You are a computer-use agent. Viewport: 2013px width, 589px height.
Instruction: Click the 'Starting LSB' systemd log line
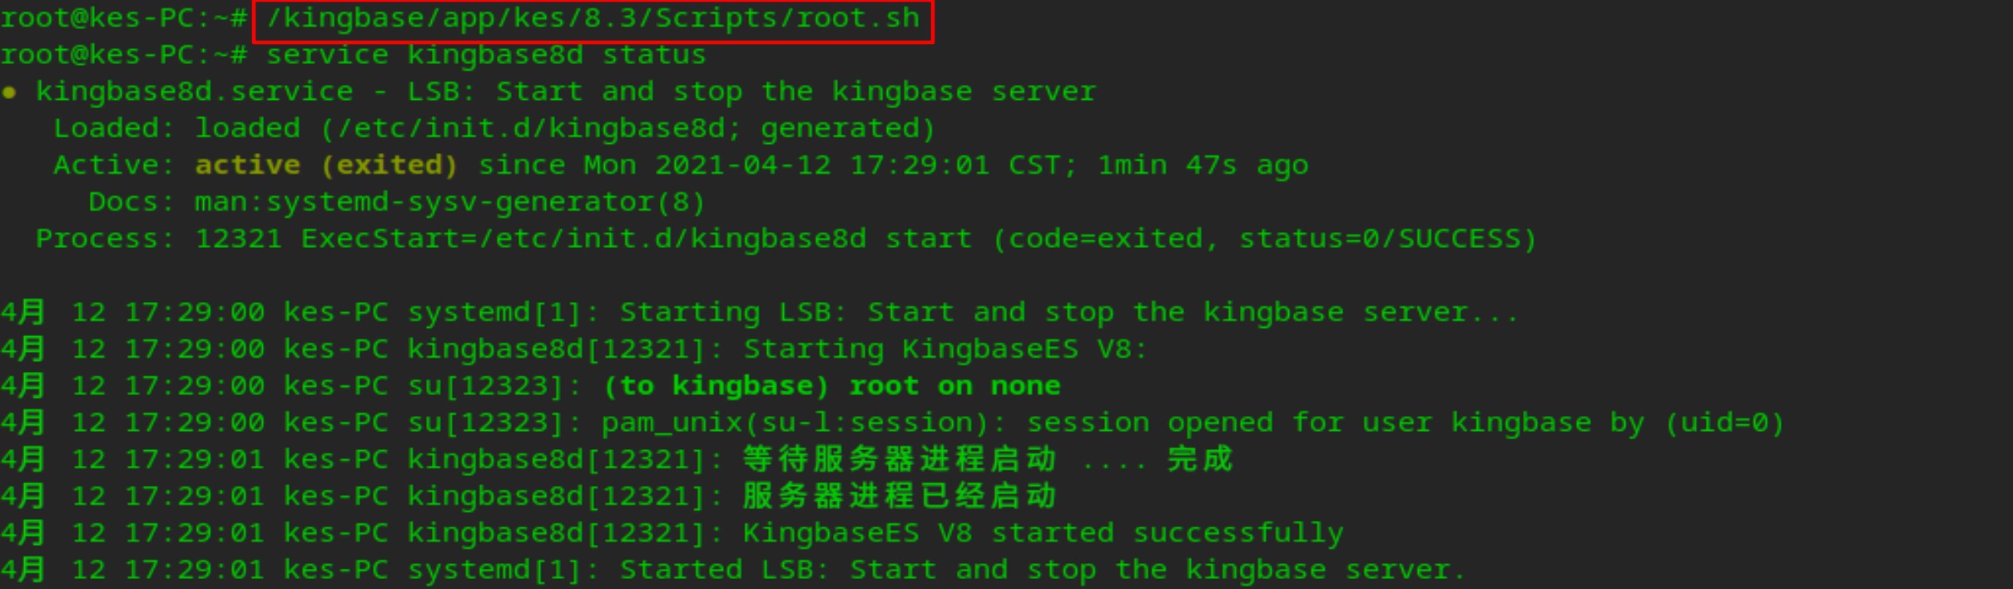point(760,313)
